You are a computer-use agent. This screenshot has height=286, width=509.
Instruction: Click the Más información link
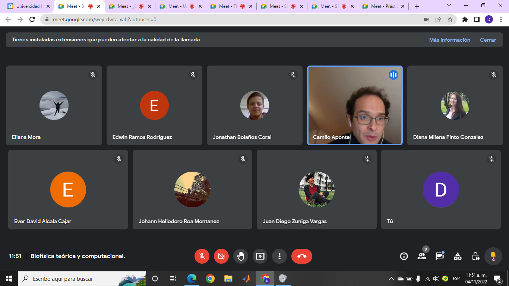click(449, 40)
